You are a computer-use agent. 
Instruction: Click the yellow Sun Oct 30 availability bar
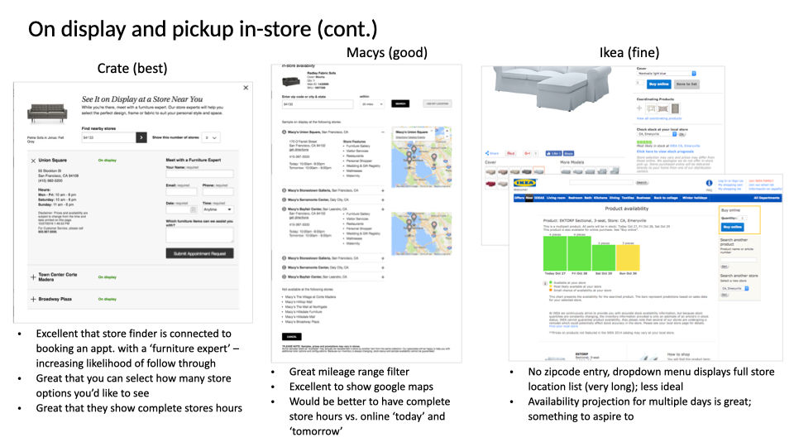628,257
